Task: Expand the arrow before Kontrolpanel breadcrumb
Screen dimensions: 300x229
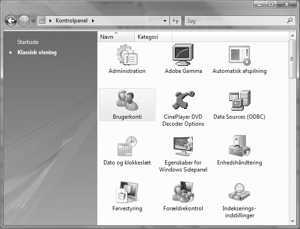Action: click(51, 21)
